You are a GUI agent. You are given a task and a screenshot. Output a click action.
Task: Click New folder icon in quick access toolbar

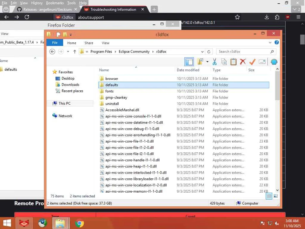[x=65, y=35]
